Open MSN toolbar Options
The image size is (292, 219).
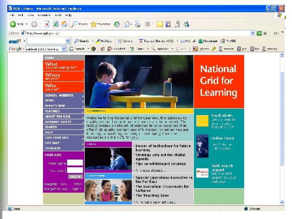tap(125, 41)
